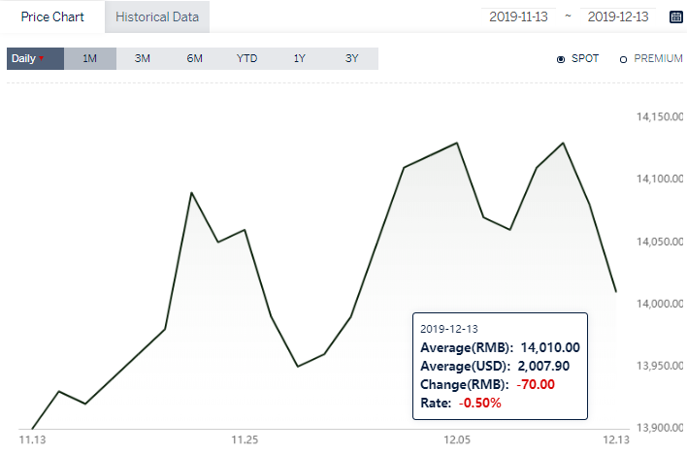Click the chart peak near 12.05
Viewport: 687px width, 454px height.
[457, 143]
